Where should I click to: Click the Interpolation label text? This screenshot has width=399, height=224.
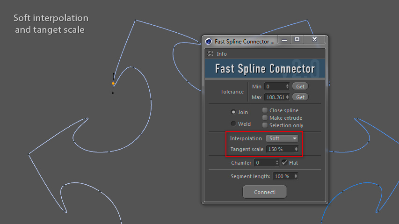click(246, 138)
